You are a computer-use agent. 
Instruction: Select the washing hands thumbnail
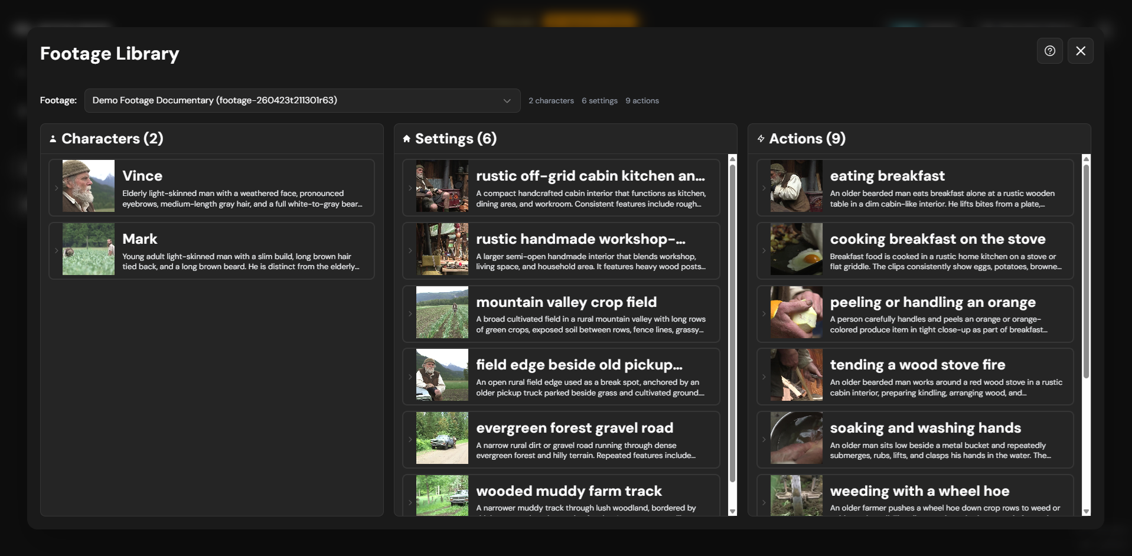coord(796,438)
